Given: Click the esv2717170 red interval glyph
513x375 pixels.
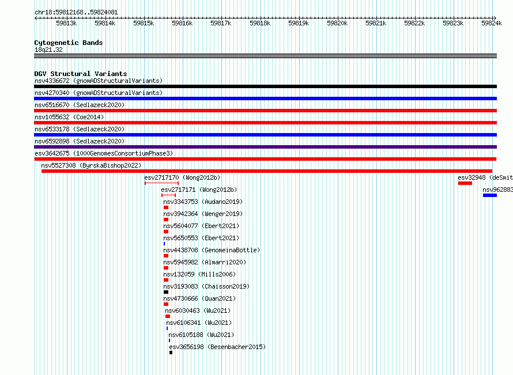Looking at the screenshot, I should tap(161, 183).
